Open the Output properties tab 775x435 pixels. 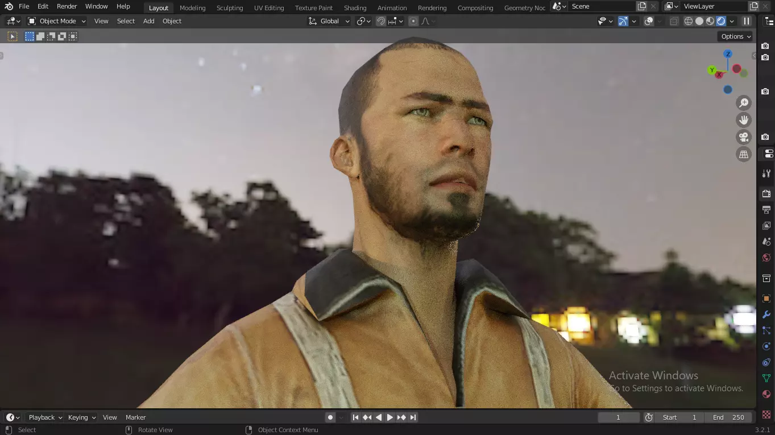point(766,210)
